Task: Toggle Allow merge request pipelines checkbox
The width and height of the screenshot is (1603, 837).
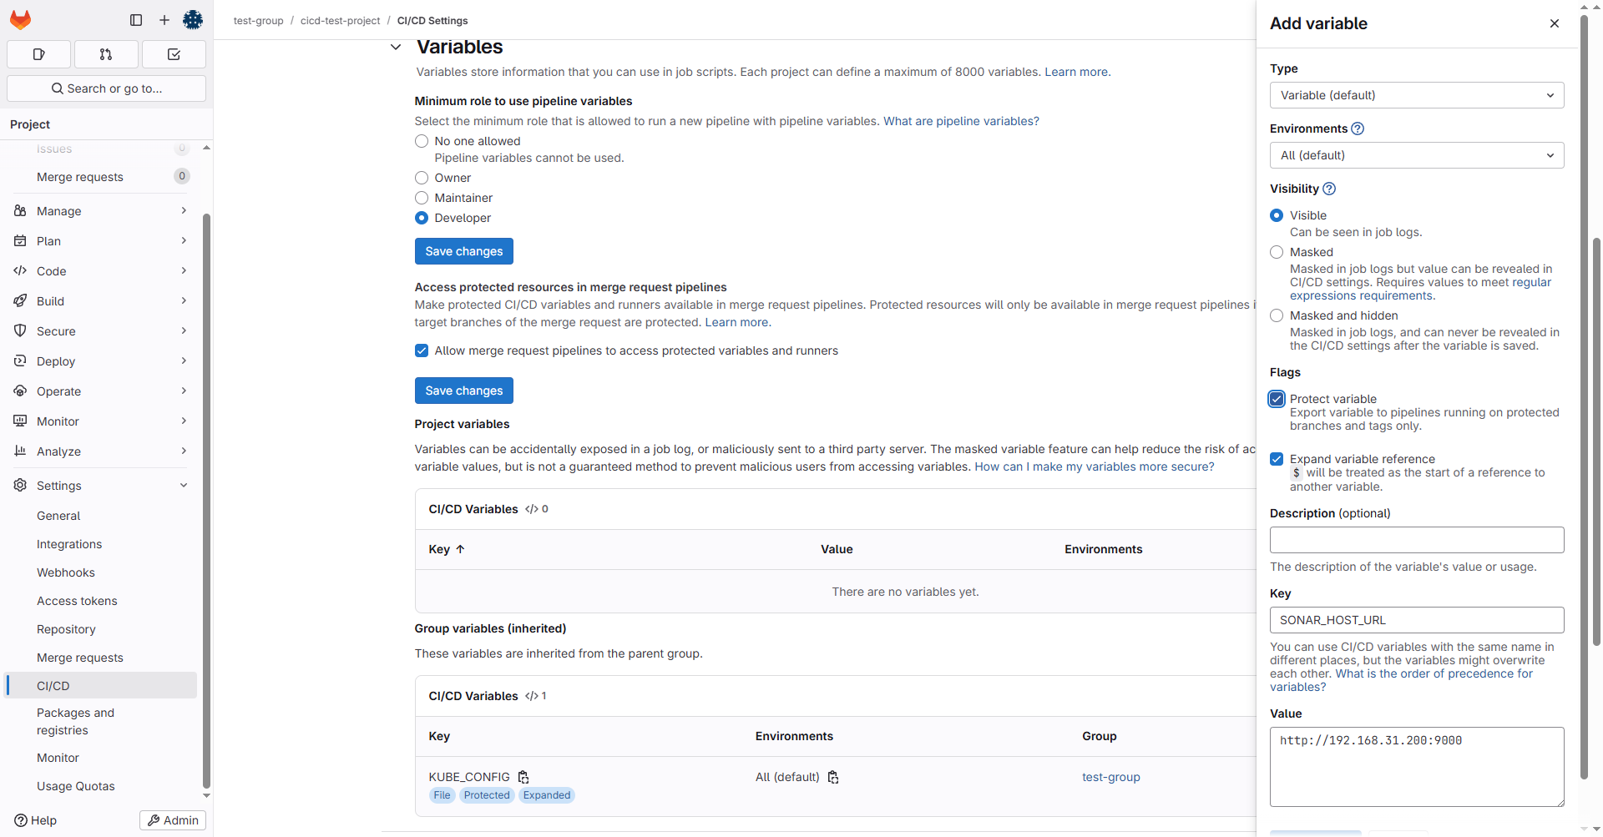Action: tap(422, 350)
